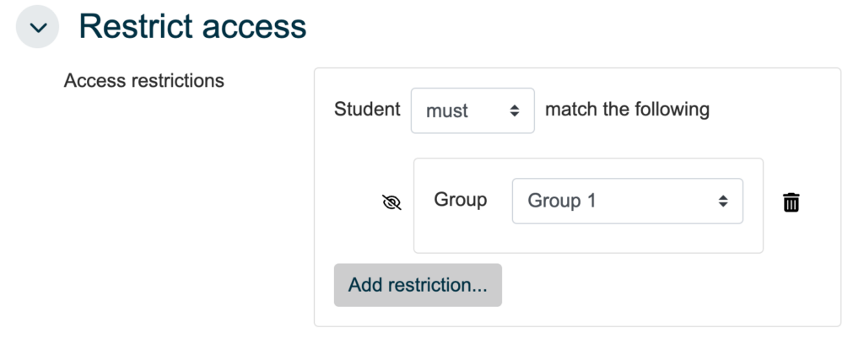Viewport: 864px width, 344px height.
Task: Click the 'Group 1' text in the selector
Action: click(x=562, y=201)
